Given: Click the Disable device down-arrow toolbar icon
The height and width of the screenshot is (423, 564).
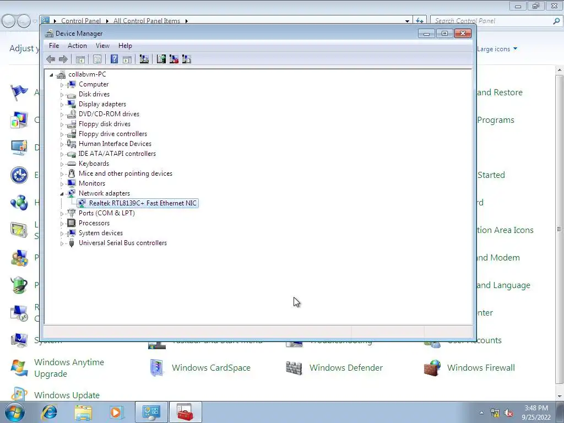Looking at the screenshot, I should pos(187,59).
